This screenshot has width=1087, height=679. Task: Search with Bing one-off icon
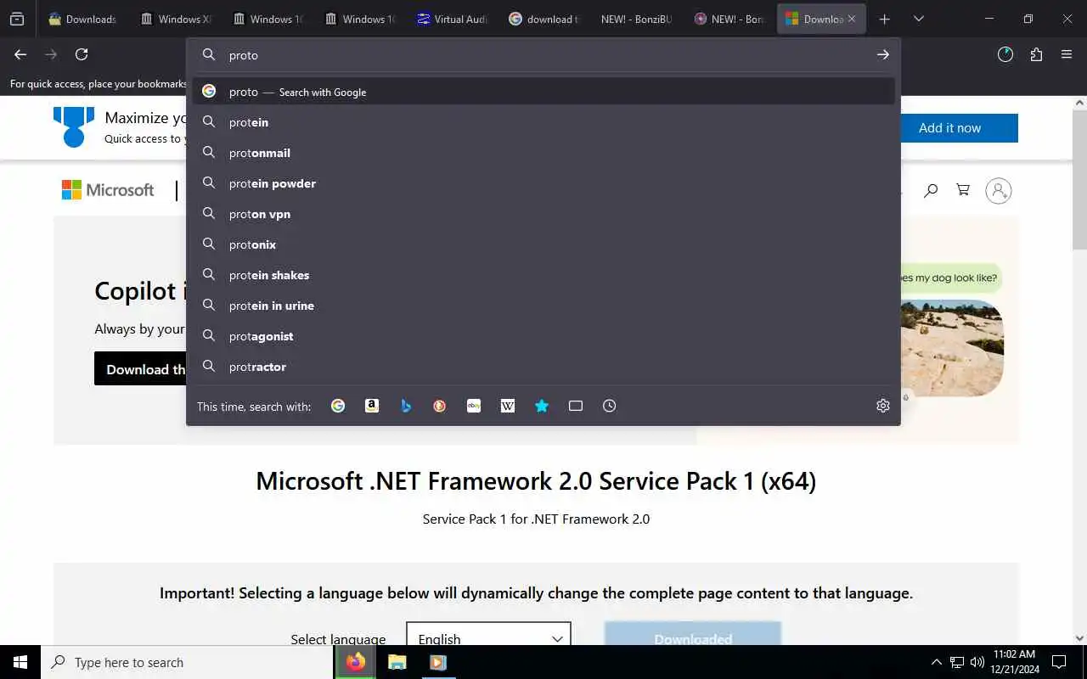click(x=406, y=406)
